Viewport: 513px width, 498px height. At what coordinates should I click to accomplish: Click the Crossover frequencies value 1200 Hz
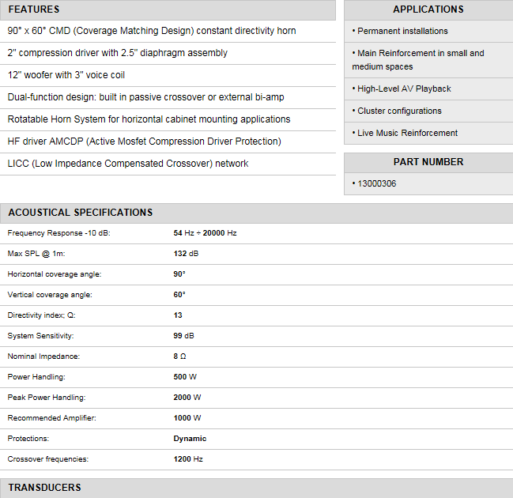coord(188,458)
